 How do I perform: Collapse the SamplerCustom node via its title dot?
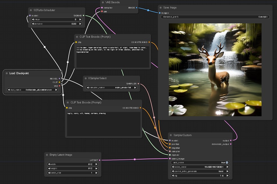171,135
